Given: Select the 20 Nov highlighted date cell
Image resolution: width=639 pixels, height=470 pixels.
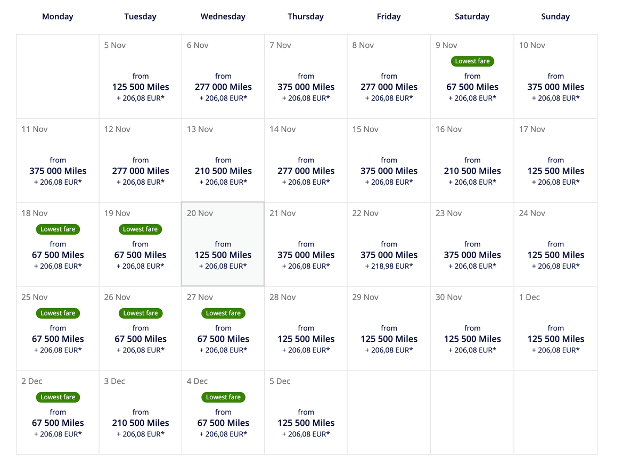Looking at the screenshot, I should pos(223,244).
